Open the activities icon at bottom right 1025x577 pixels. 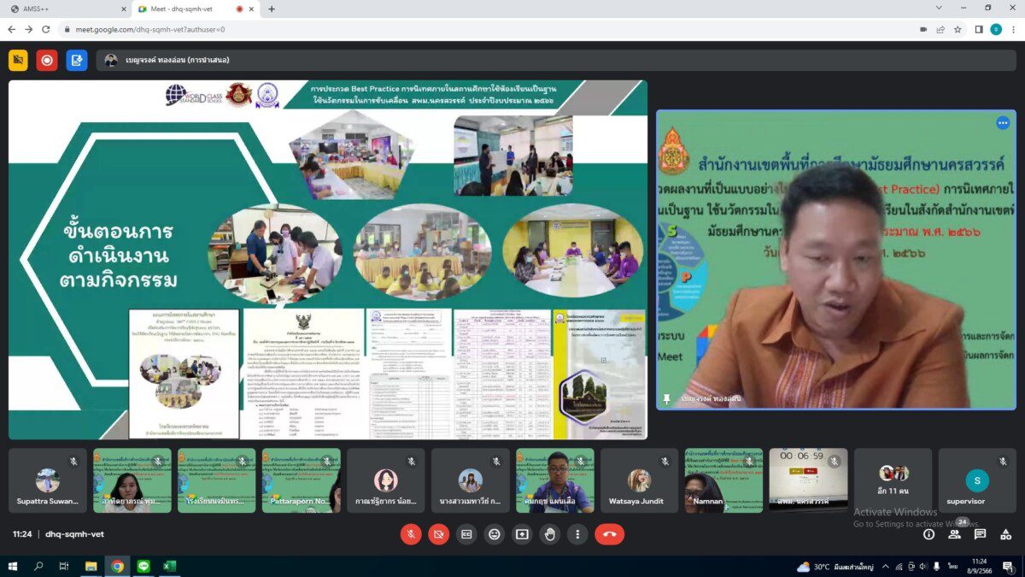pos(1005,534)
